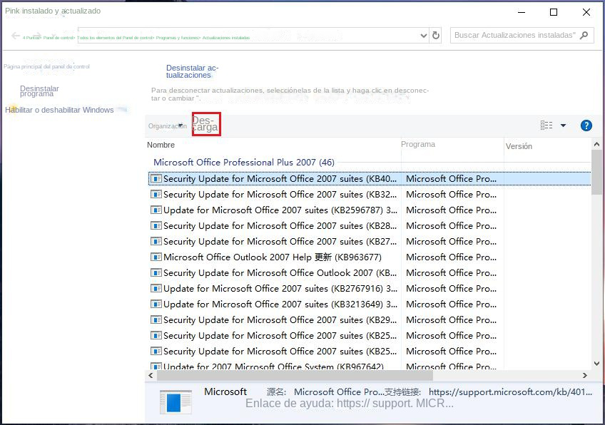The width and height of the screenshot is (605, 425).
Task: Open the Desinstalar programa link
Action: (x=39, y=91)
